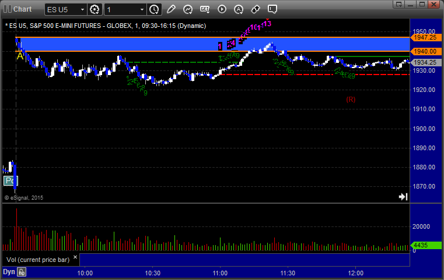Image resolution: width=444 pixels, height=280 pixels.
Task: Click the 20000 volume axis label
Action: [421, 226]
